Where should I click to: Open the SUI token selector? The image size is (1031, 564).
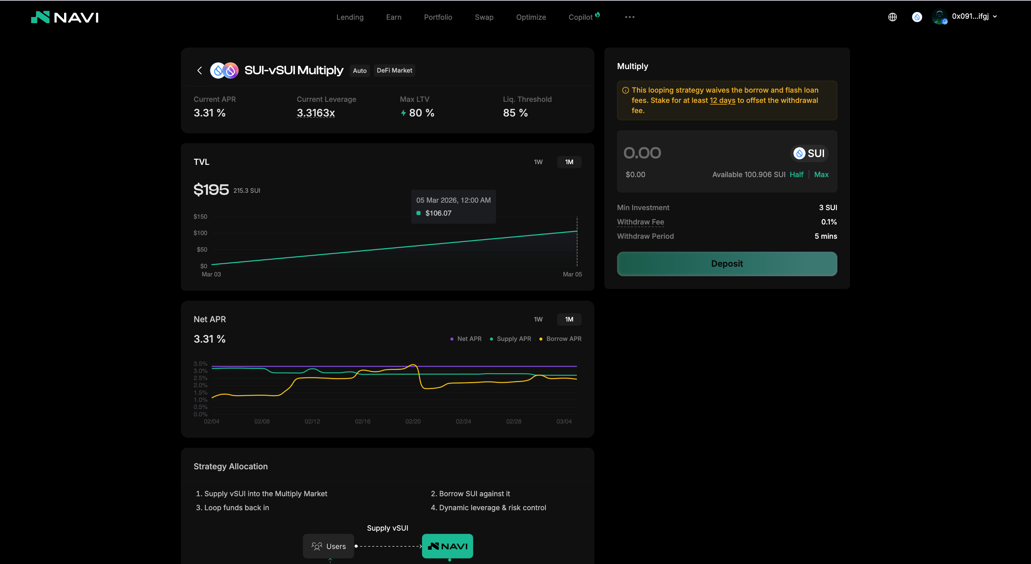coord(809,154)
